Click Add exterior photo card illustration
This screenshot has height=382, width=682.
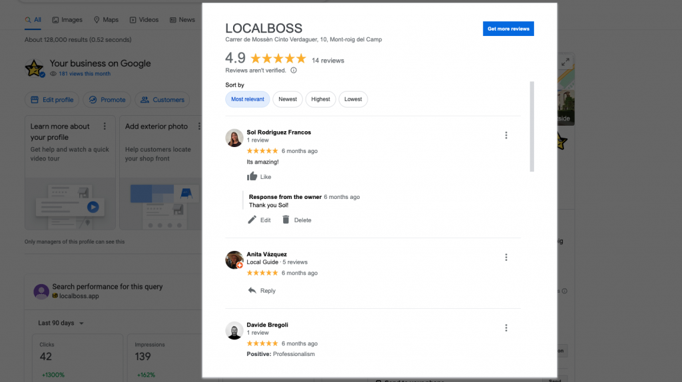(161, 204)
